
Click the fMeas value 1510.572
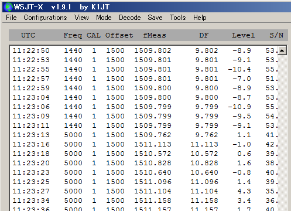coord(153,154)
